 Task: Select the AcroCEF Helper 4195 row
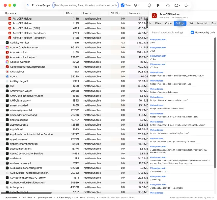point(74,23)
